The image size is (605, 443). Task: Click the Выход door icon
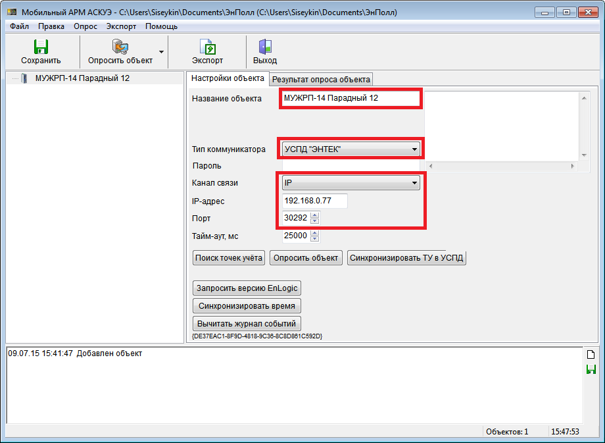tap(265, 47)
